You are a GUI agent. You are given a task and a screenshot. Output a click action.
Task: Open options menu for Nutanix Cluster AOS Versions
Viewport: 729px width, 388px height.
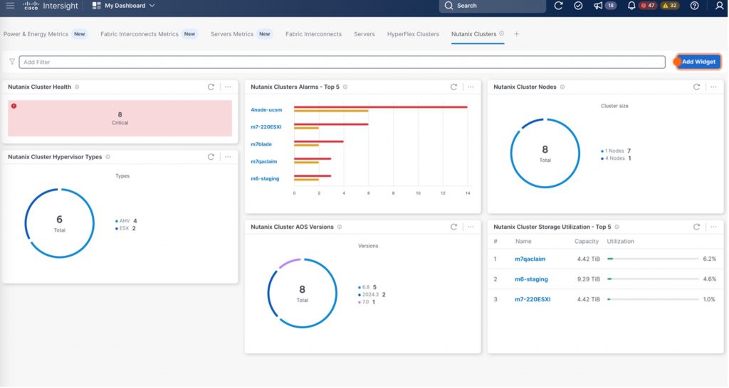click(470, 227)
